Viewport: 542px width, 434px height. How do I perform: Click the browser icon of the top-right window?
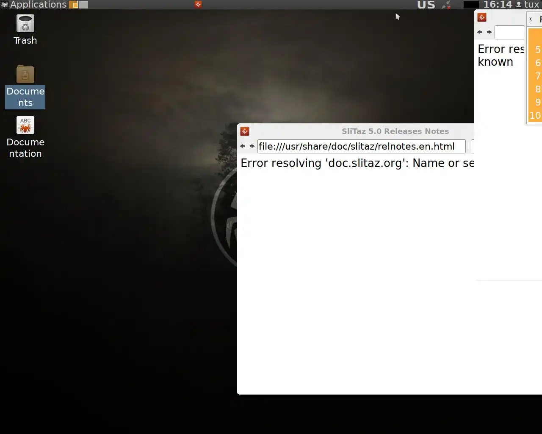[482, 17]
